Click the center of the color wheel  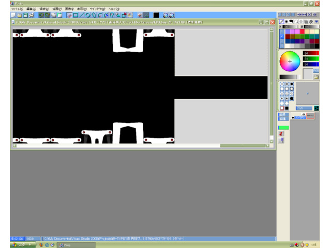290,61
